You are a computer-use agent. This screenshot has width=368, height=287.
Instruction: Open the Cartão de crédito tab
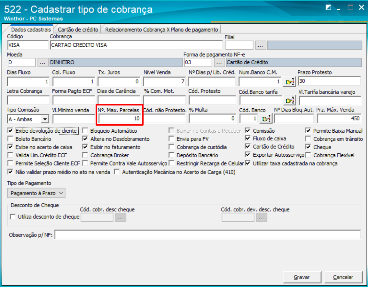78,30
